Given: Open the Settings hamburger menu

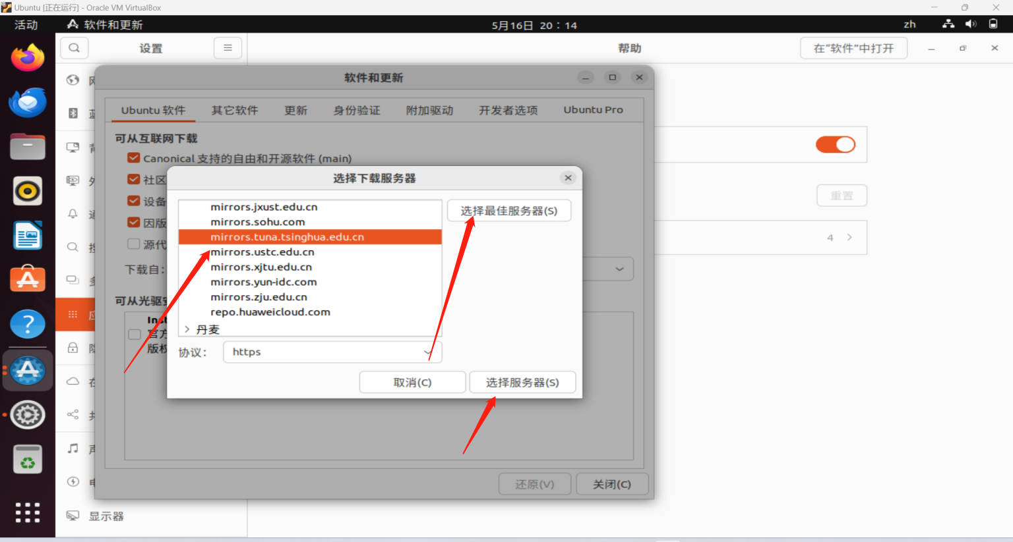Looking at the screenshot, I should 228,48.
